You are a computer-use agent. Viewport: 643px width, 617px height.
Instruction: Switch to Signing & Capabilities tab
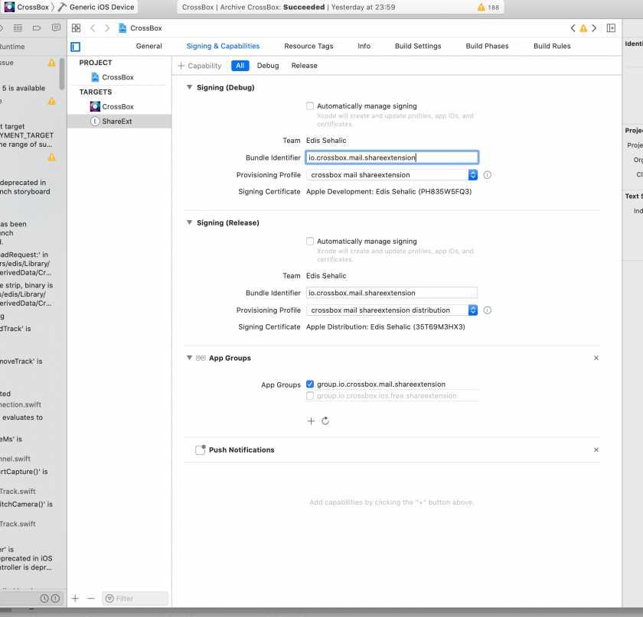pyautogui.click(x=223, y=46)
